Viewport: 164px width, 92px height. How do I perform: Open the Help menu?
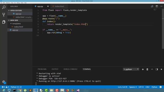tap(25, 3)
